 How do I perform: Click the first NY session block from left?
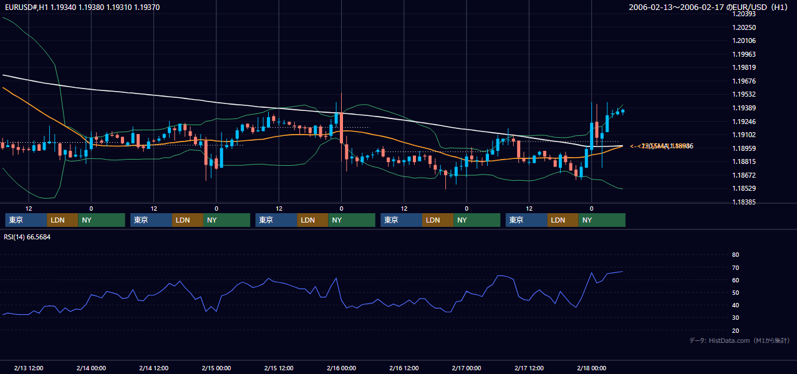(x=102, y=220)
